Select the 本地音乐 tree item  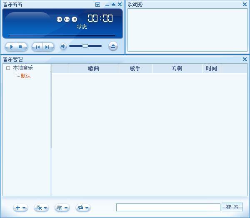(x=23, y=68)
